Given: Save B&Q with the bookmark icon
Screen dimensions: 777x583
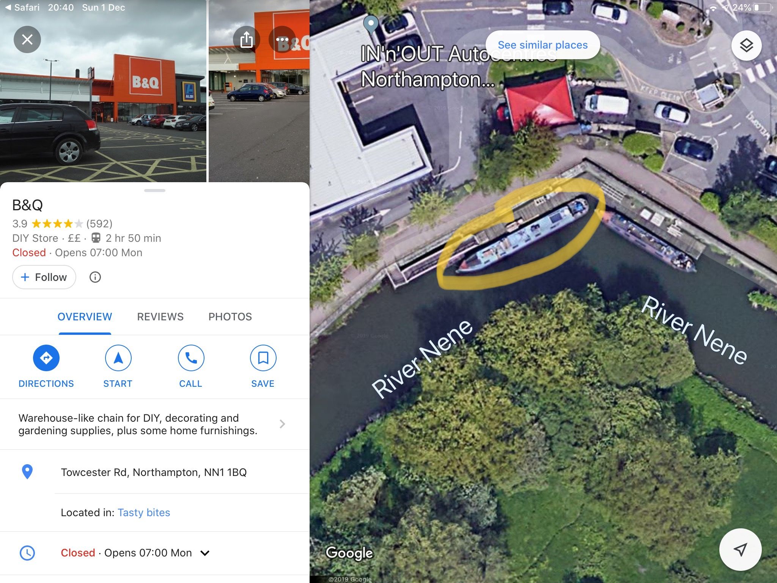Looking at the screenshot, I should click(x=263, y=358).
